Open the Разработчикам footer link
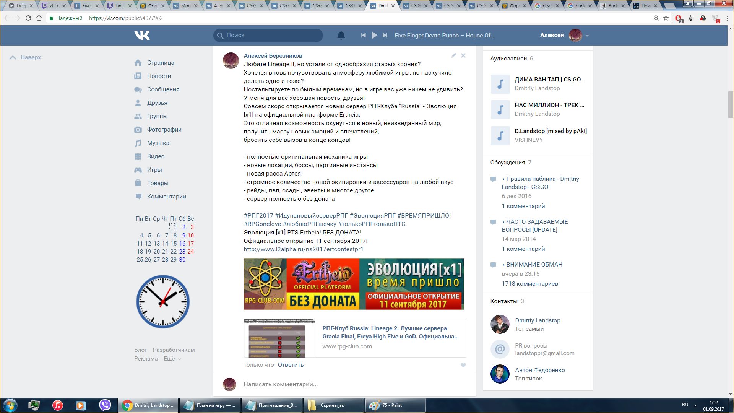Viewport: 734px width, 413px height. click(174, 350)
